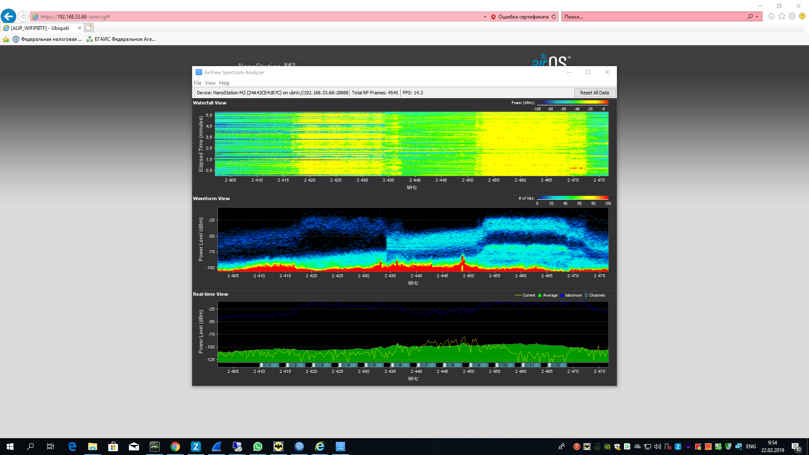Viewport: 809px width, 455px height.
Task: Open the NVIDIA tray icon
Action: [x=607, y=447]
